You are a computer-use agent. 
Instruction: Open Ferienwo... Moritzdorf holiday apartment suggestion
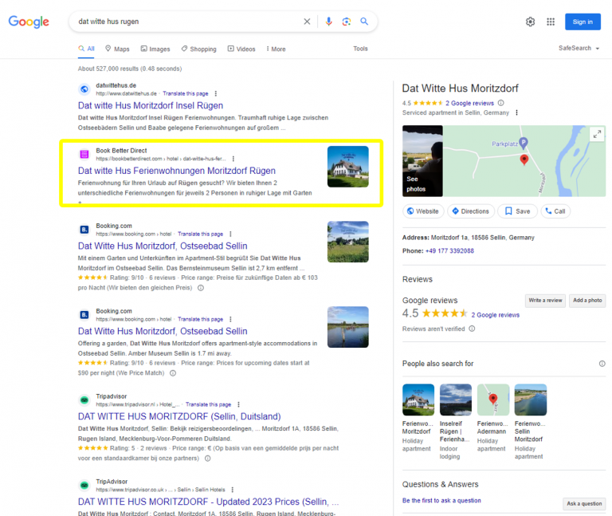point(418,418)
